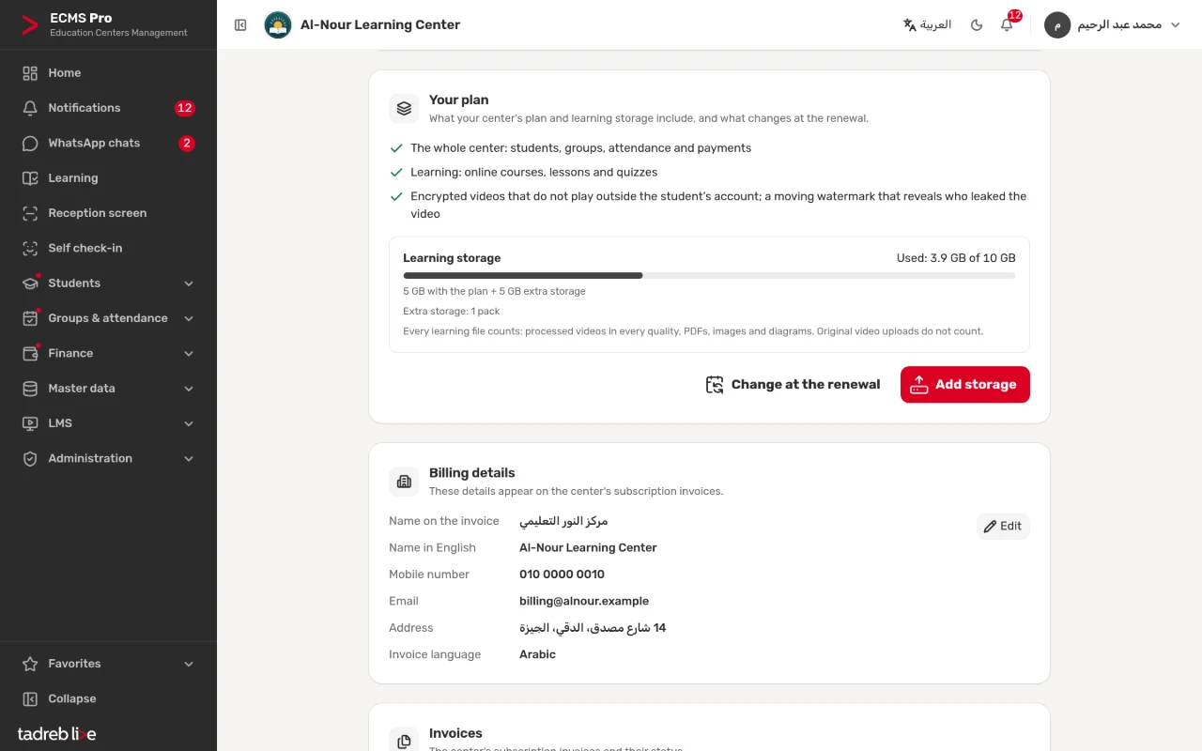Click the Groups & attendance calendar icon
The width and height of the screenshot is (1202, 751).
[x=30, y=318]
